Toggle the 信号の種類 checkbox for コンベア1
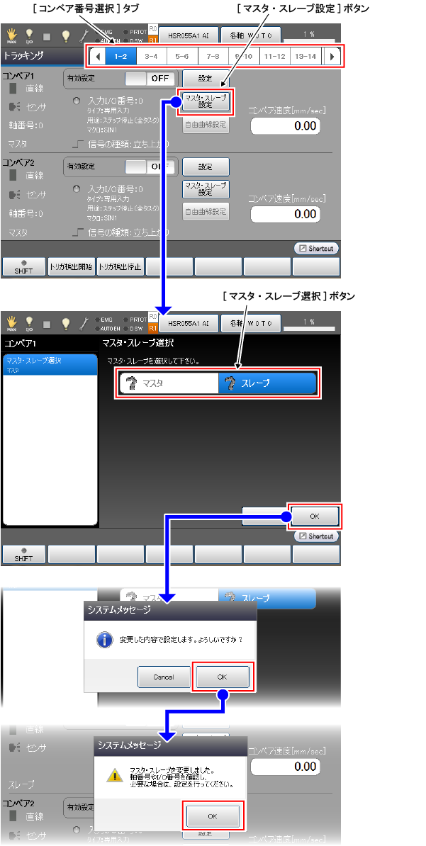 coord(77,144)
